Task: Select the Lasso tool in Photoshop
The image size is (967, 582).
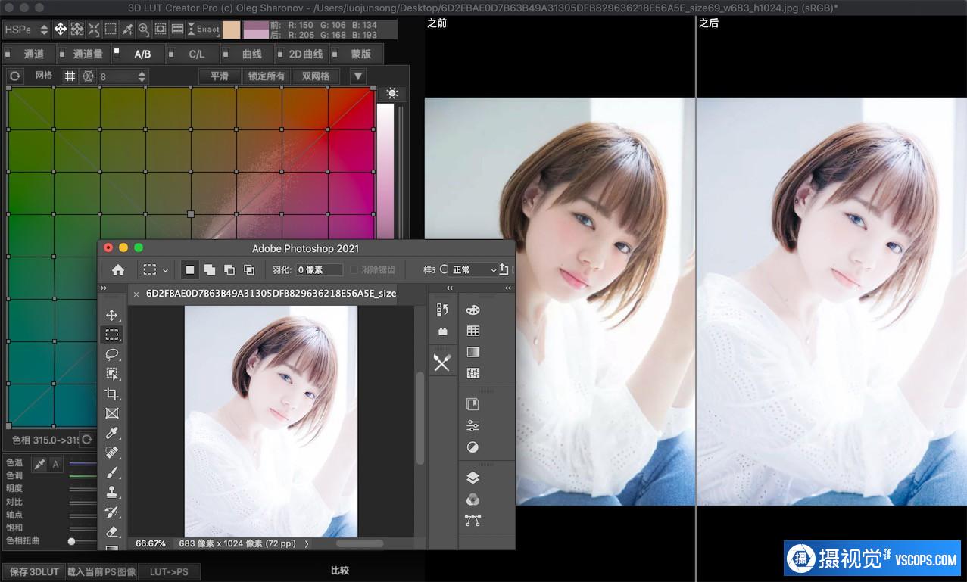Action: (112, 354)
